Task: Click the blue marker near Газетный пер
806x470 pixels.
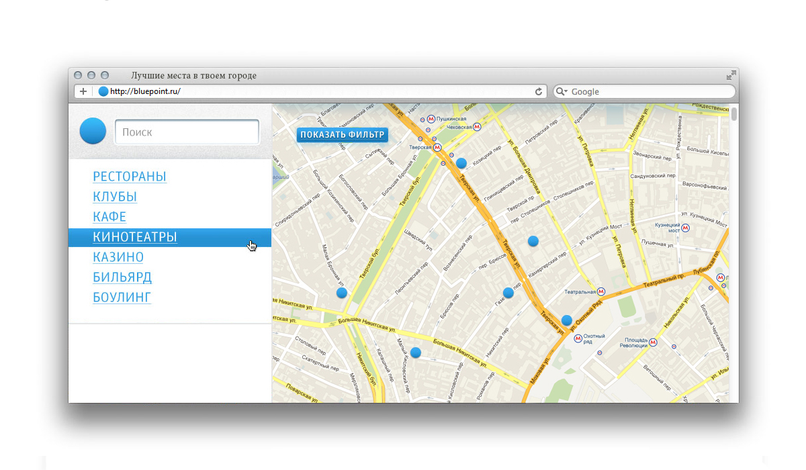Action: click(x=508, y=293)
